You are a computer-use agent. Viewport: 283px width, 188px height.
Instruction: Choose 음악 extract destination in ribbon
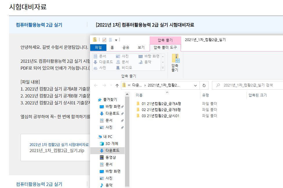point(145,62)
